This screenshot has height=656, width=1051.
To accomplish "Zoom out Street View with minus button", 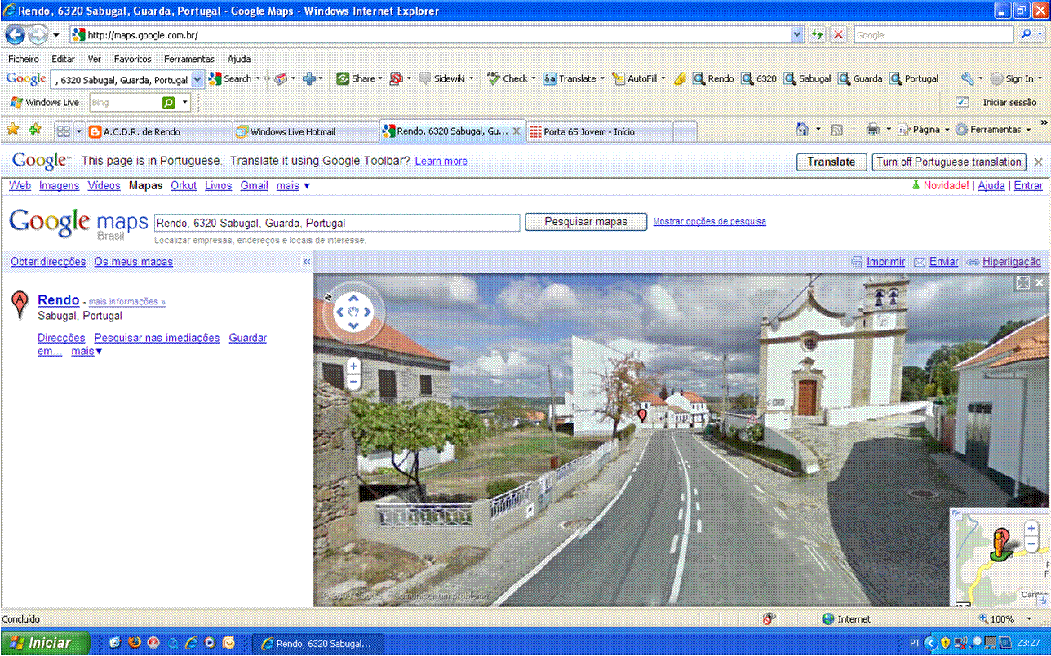I will pyautogui.click(x=353, y=382).
